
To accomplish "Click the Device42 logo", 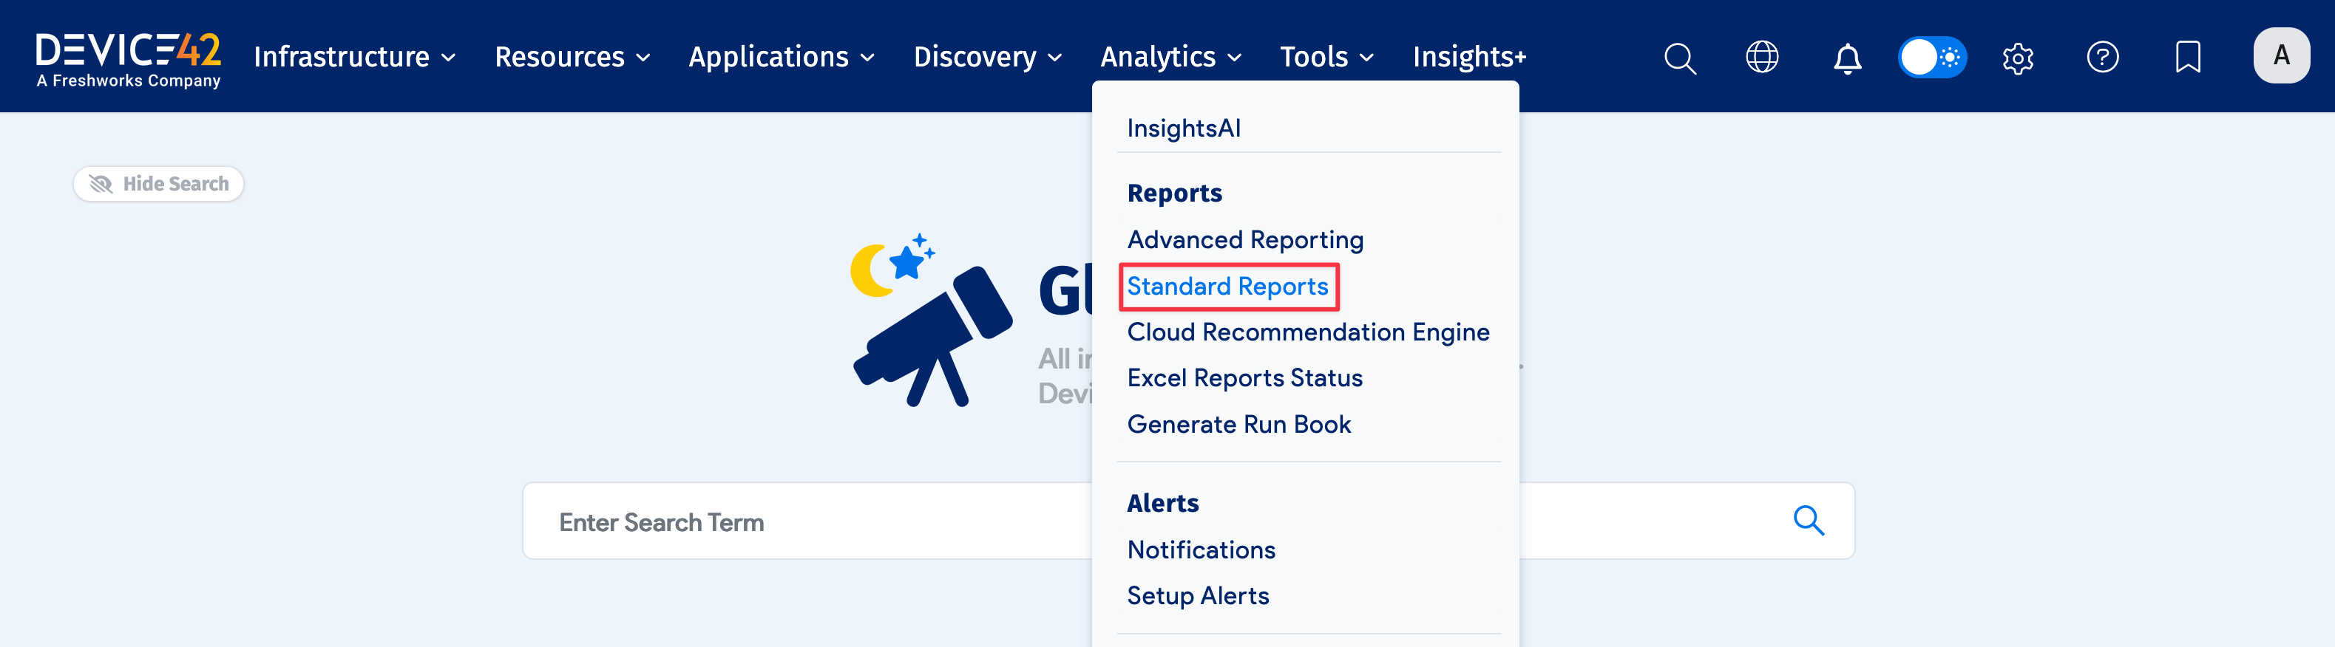I will click(128, 58).
